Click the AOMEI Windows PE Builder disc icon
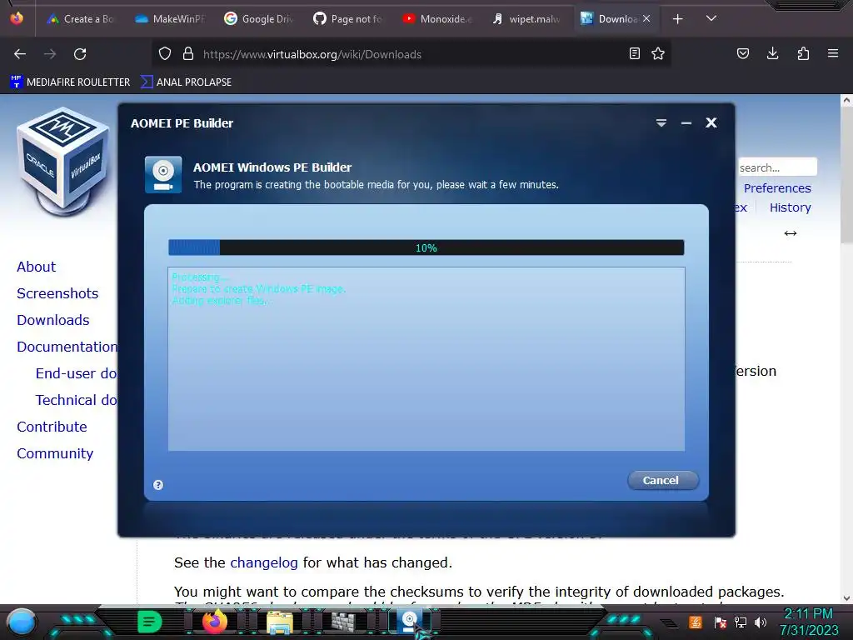 [x=163, y=175]
